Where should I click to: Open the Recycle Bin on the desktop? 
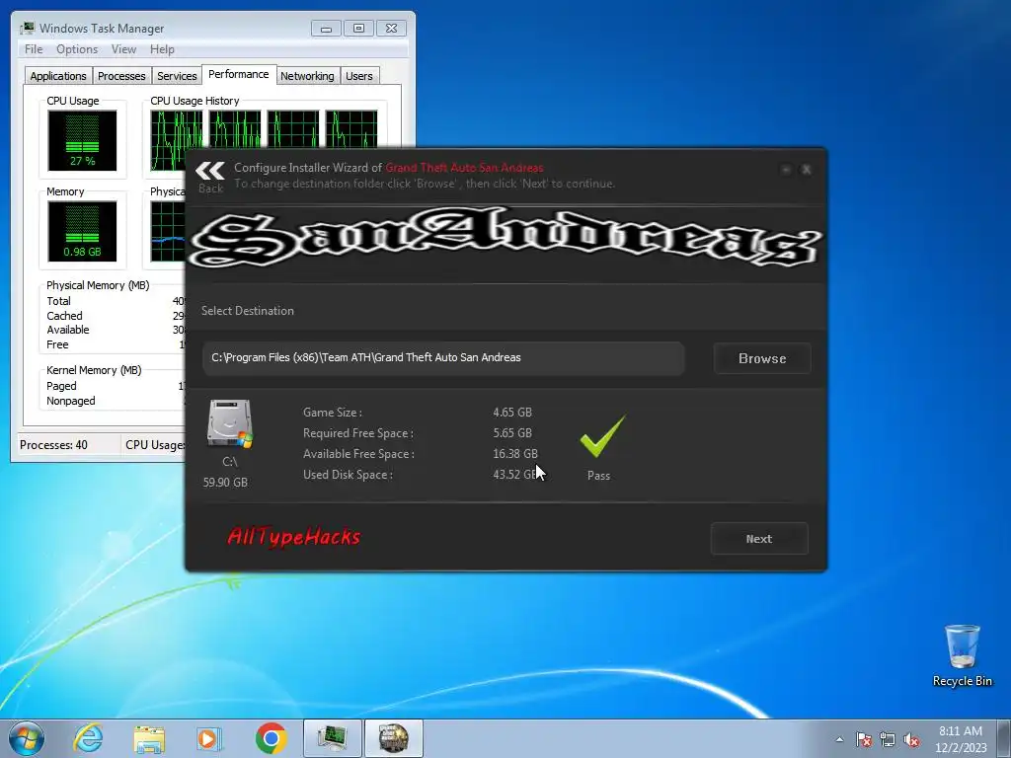pyautogui.click(x=962, y=655)
